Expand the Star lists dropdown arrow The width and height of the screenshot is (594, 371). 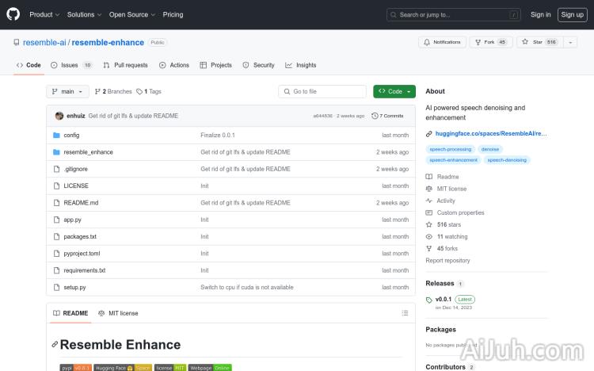(572, 42)
